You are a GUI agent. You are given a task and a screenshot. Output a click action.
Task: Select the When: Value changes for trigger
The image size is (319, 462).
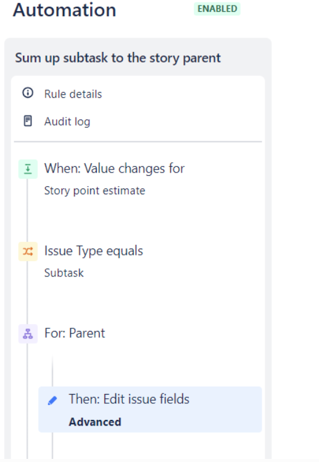point(114,169)
